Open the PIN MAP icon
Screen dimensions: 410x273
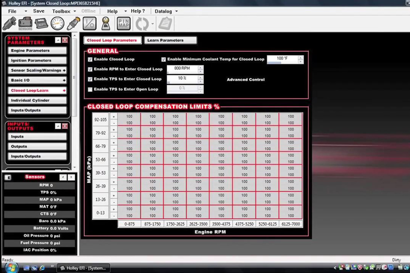124,24
